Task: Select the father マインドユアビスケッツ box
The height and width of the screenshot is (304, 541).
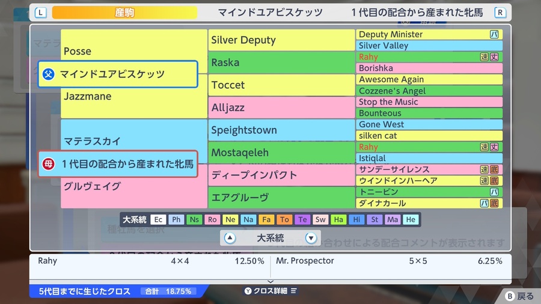Action: pyautogui.click(x=118, y=74)
